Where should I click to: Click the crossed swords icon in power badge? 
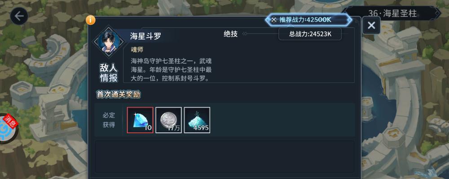pyautogui.click(x=274, y=20)
